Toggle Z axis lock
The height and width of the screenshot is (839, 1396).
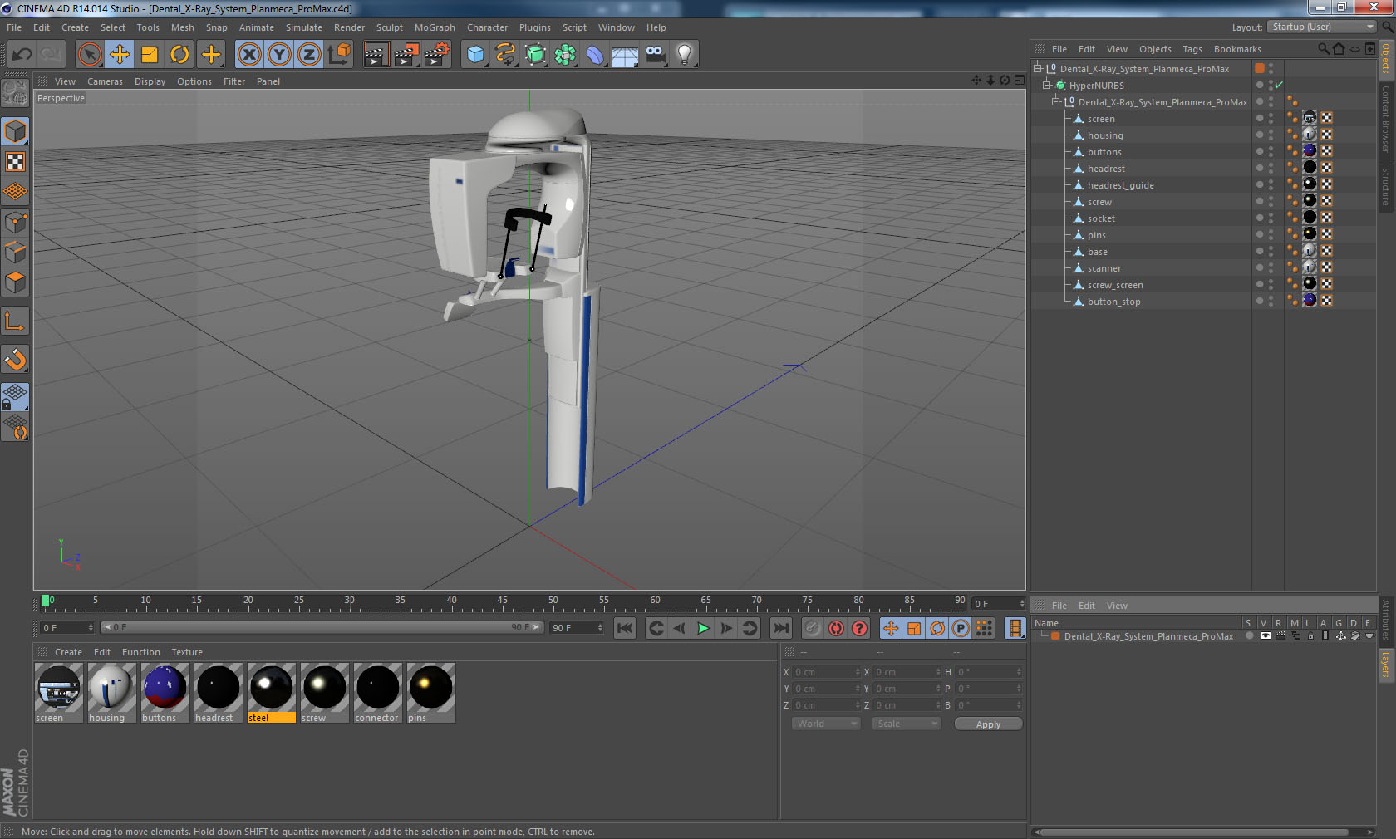click(x=309, y=55)
